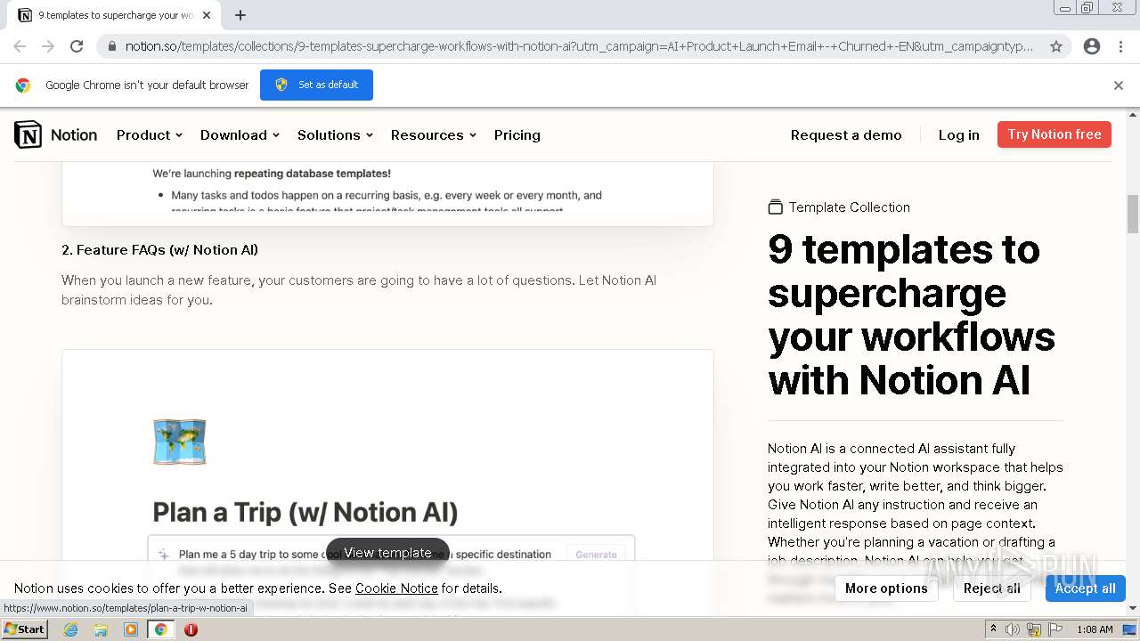Viewport: 1140px width, 641px height.
Task: Accept all cookies
Action: click(x=1085, y=588)
